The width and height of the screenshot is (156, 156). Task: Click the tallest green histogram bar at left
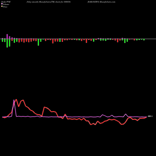point(7,43)
